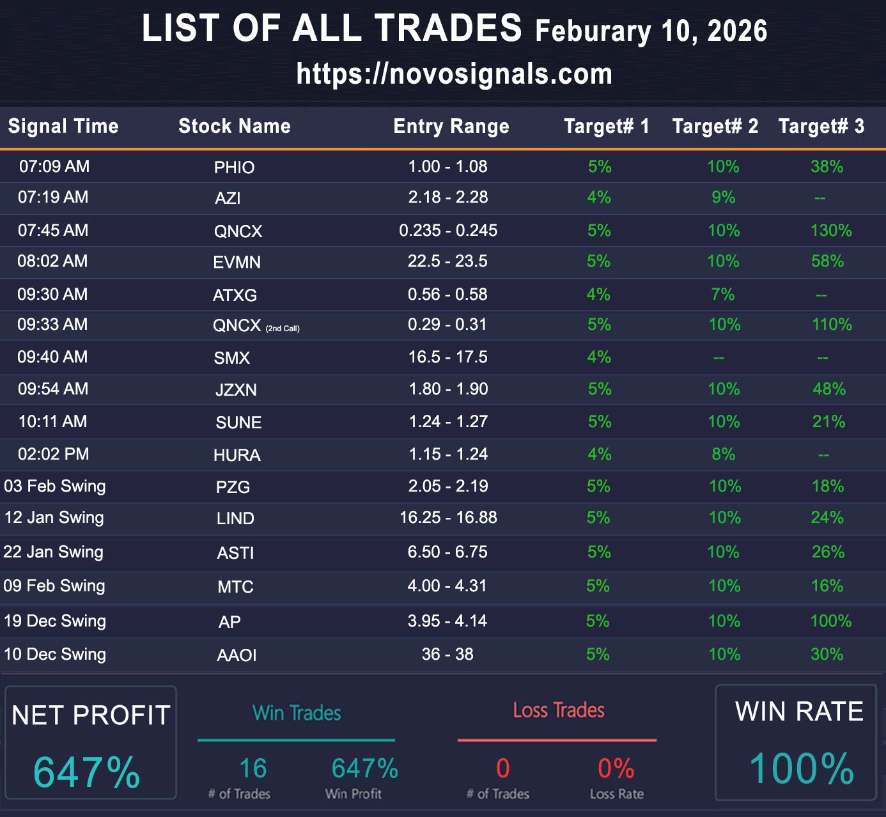The width and height of the screenshot is (886, 817).
Task: Select the 03 Feb Swing signal row
Action: [55, 486]
